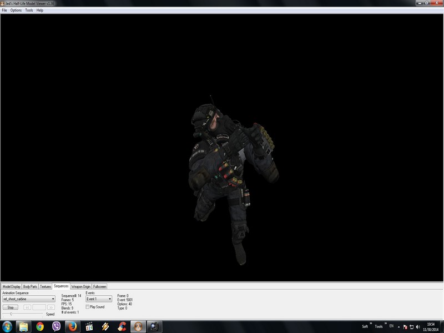Click the 'FPS: 15' text

point(67,304)
